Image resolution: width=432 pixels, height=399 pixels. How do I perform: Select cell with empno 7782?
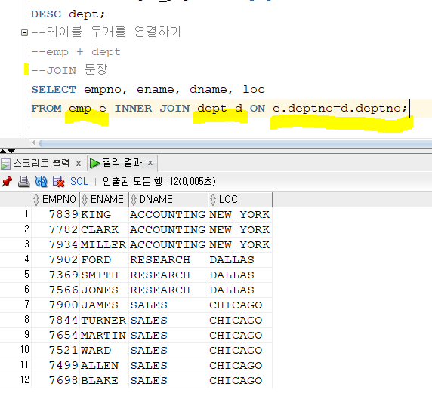[56, 230]
